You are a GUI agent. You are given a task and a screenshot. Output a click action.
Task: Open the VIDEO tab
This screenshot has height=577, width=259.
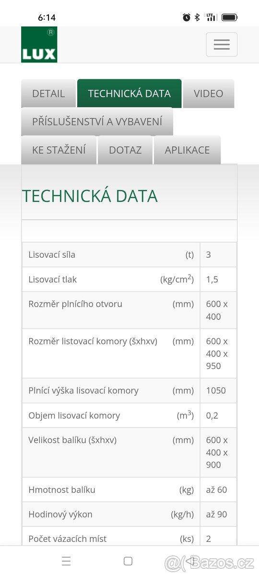click(209, 93)
